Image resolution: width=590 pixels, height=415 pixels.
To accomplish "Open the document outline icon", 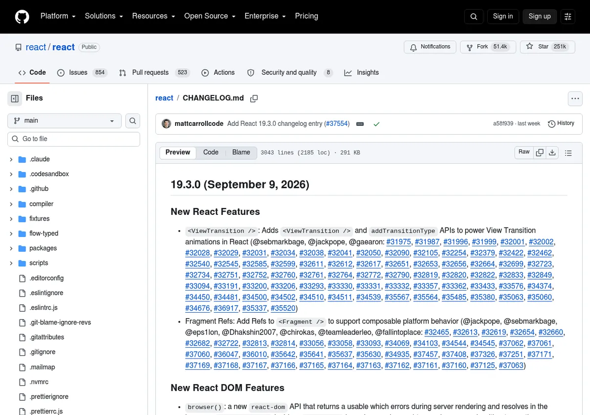I will tap(568, 153).
